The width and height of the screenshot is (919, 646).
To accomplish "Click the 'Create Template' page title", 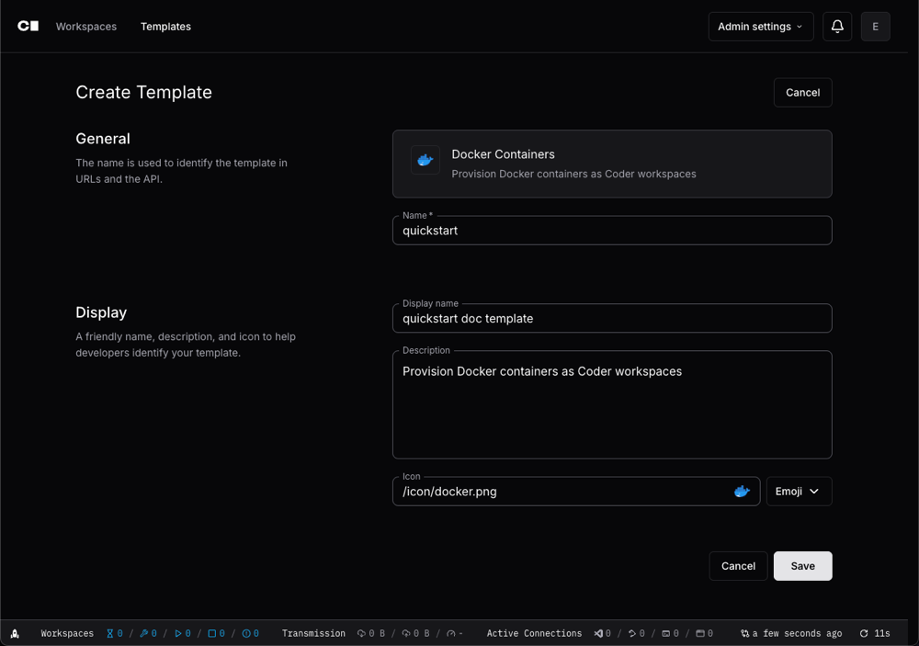I will [143, 92].
